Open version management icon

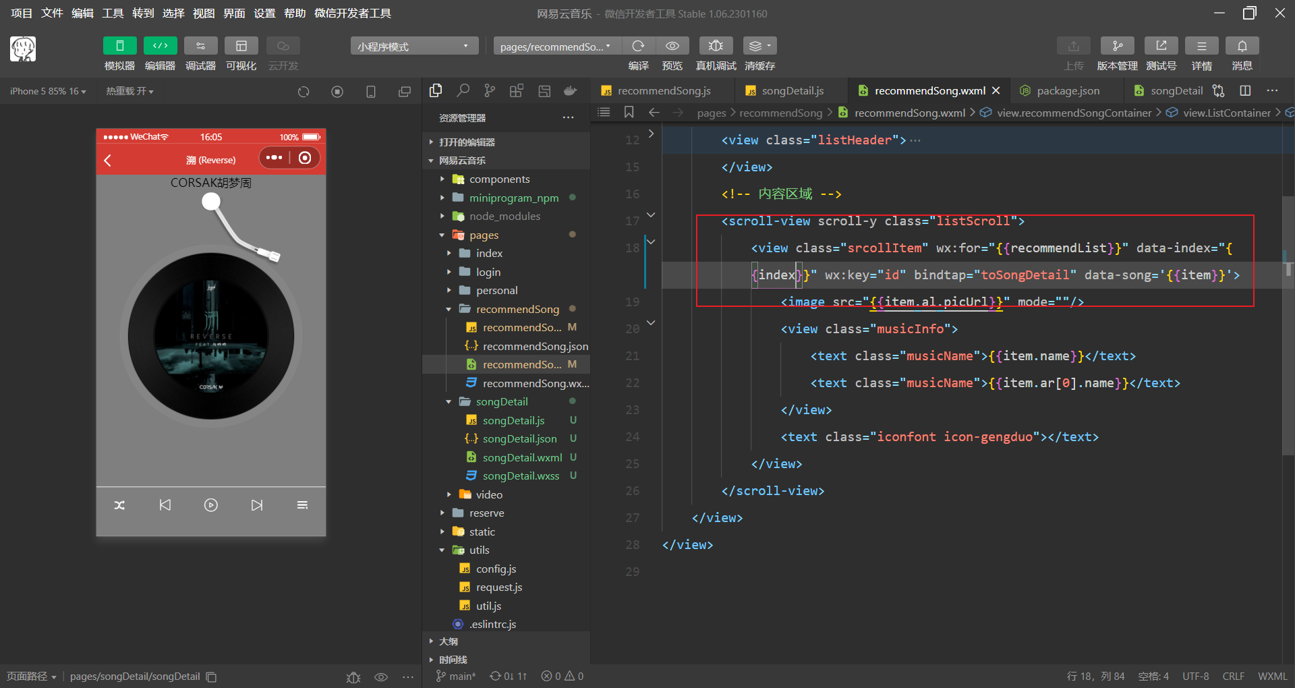tap(1117, 46)
